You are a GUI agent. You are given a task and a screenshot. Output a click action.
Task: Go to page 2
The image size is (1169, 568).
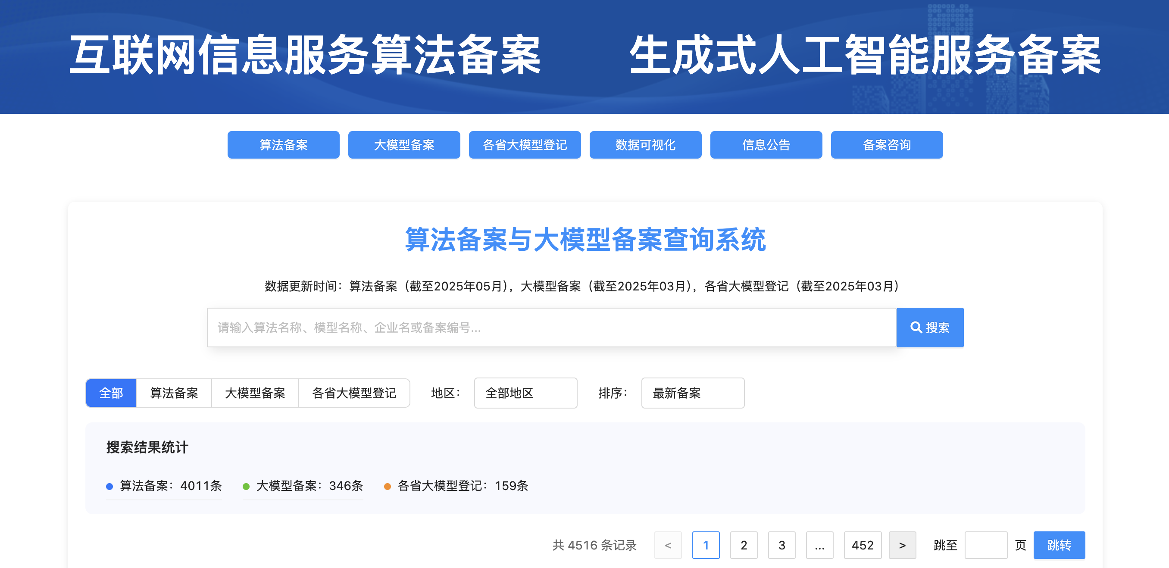tap(743, 545)
